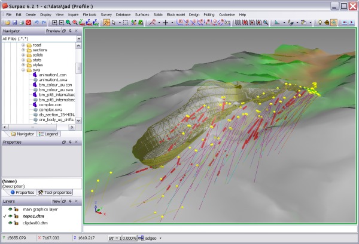Screen dimensions: 359x244
Task: Switch to the Legend tab
Action: tap(48, 134)
